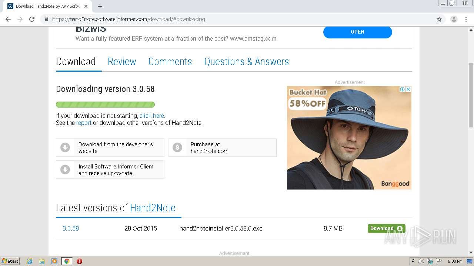Close the Download Hand2Note browser tab
The height and width of the screenshot is (266, 474).
pos(86,6)
